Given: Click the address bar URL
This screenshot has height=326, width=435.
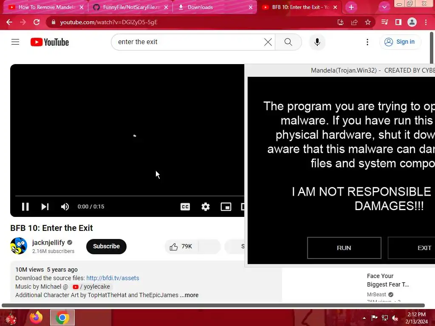Looking at the screenshot, I should coord(109,22).
